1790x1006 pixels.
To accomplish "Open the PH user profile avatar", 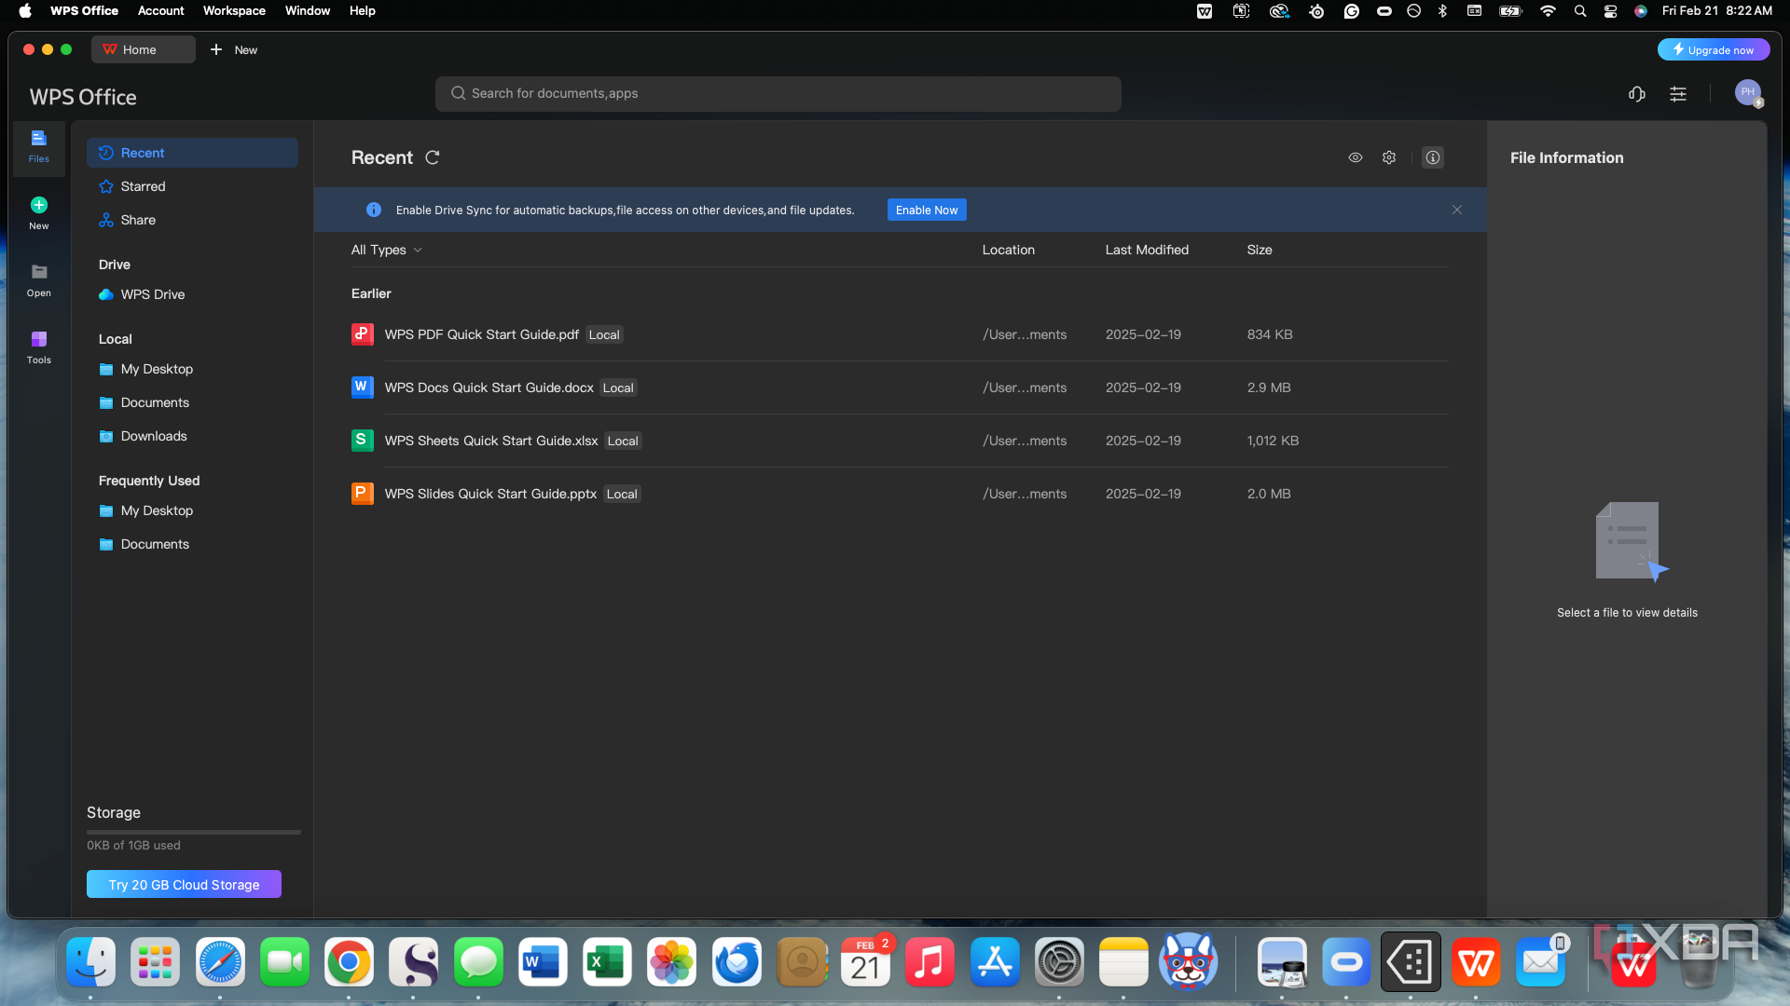I will [x=1748, y=93].
